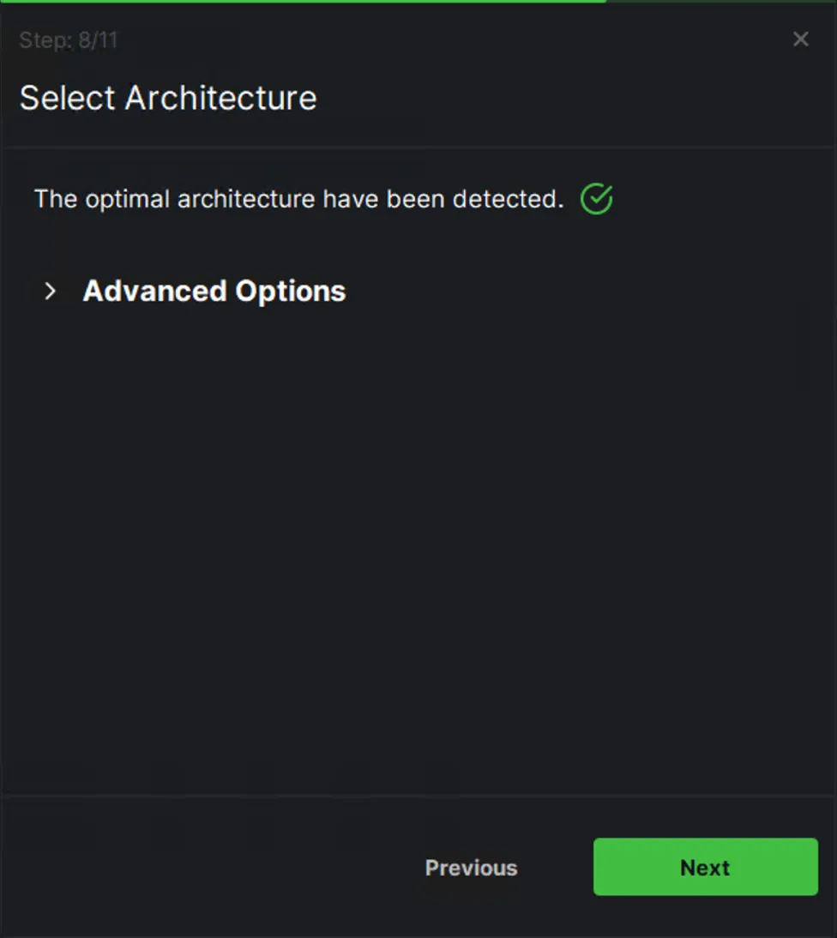Return to the Previous step

(x=472, y=868)
